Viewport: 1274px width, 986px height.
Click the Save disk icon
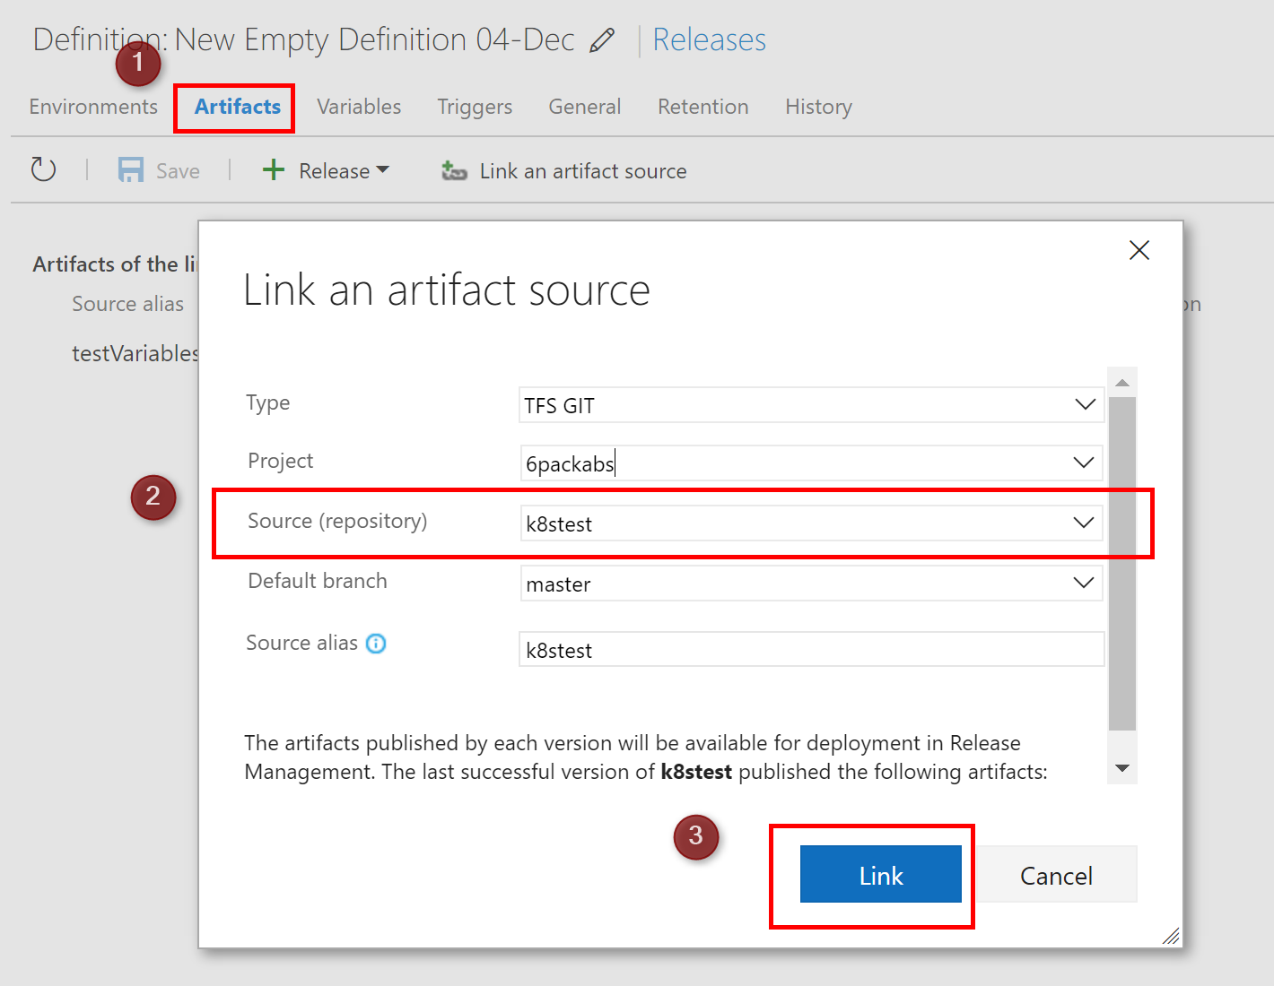[131, 170]
